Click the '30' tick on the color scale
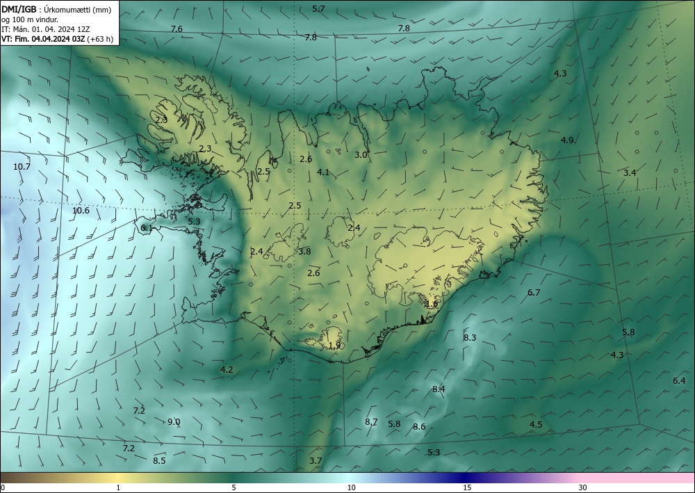 pos(583,488)
